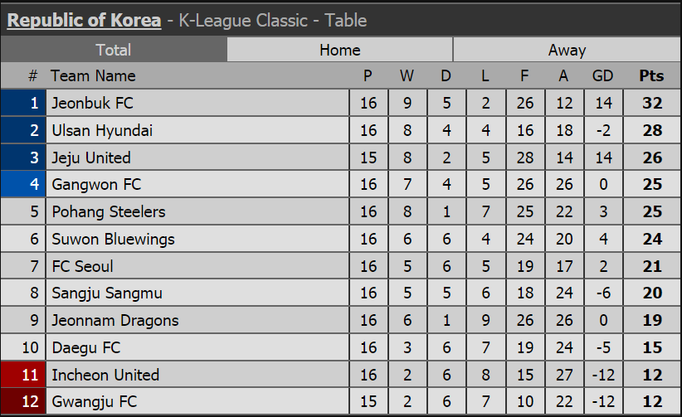Screen dimensions: 682x417
Task: Click Jeonnam Dragons team name
Action: tap(115, 321)
